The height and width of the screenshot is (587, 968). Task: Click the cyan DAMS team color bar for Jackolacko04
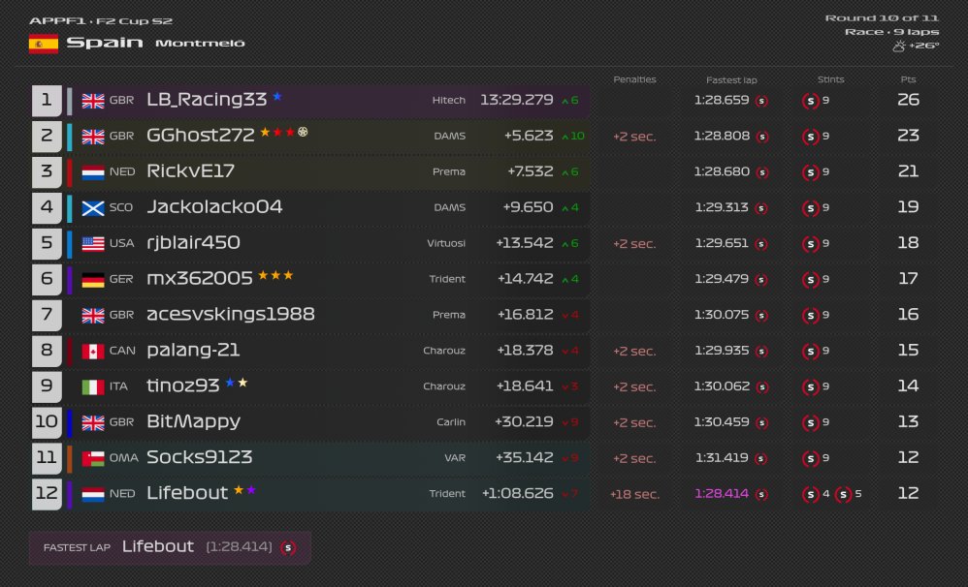(70, 208)
